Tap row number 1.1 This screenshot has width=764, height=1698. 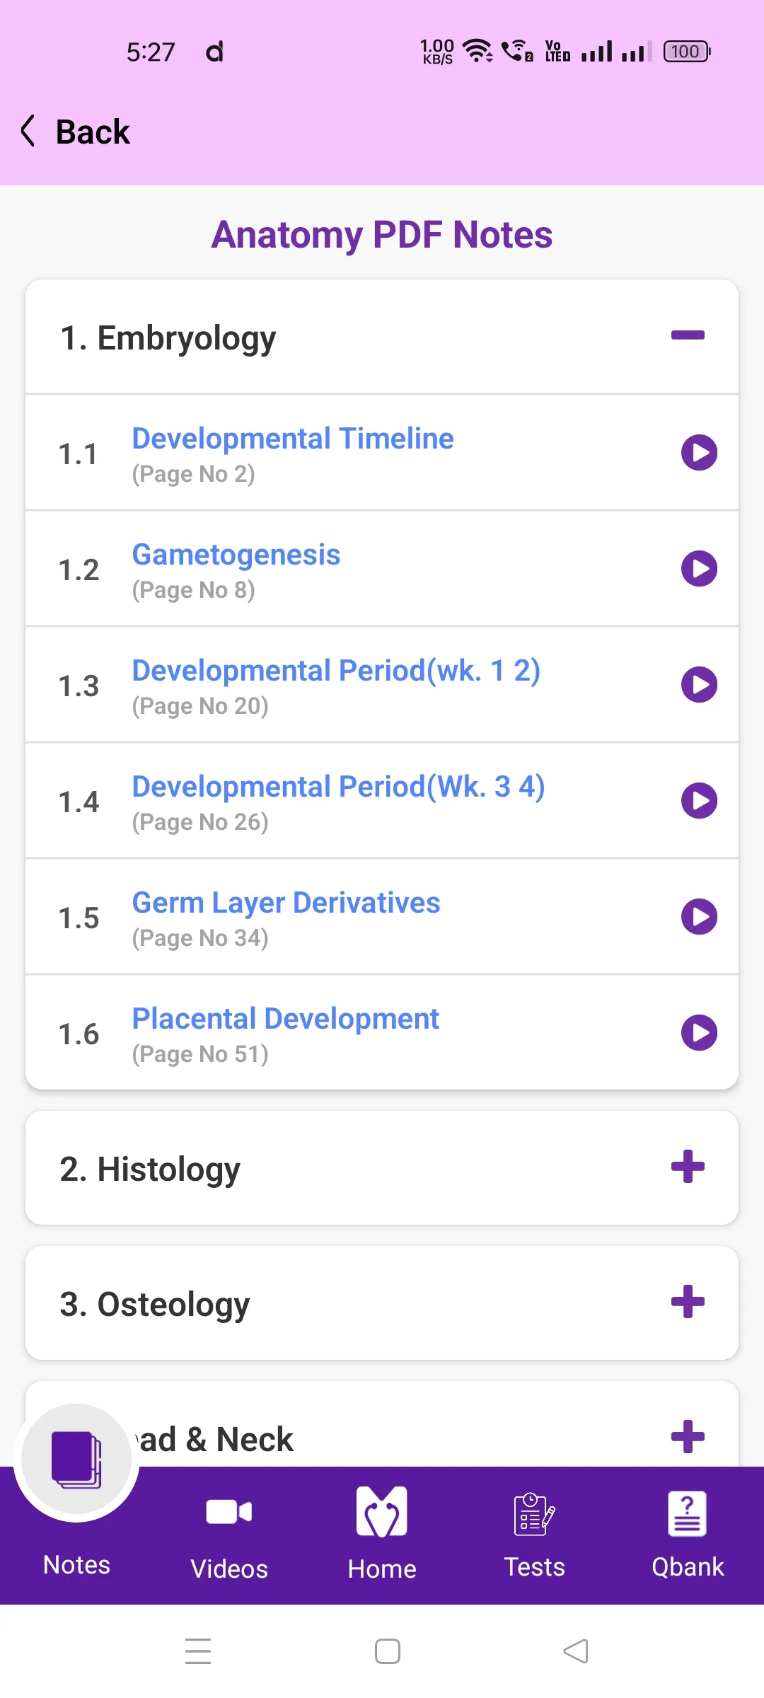coord(78,454)
